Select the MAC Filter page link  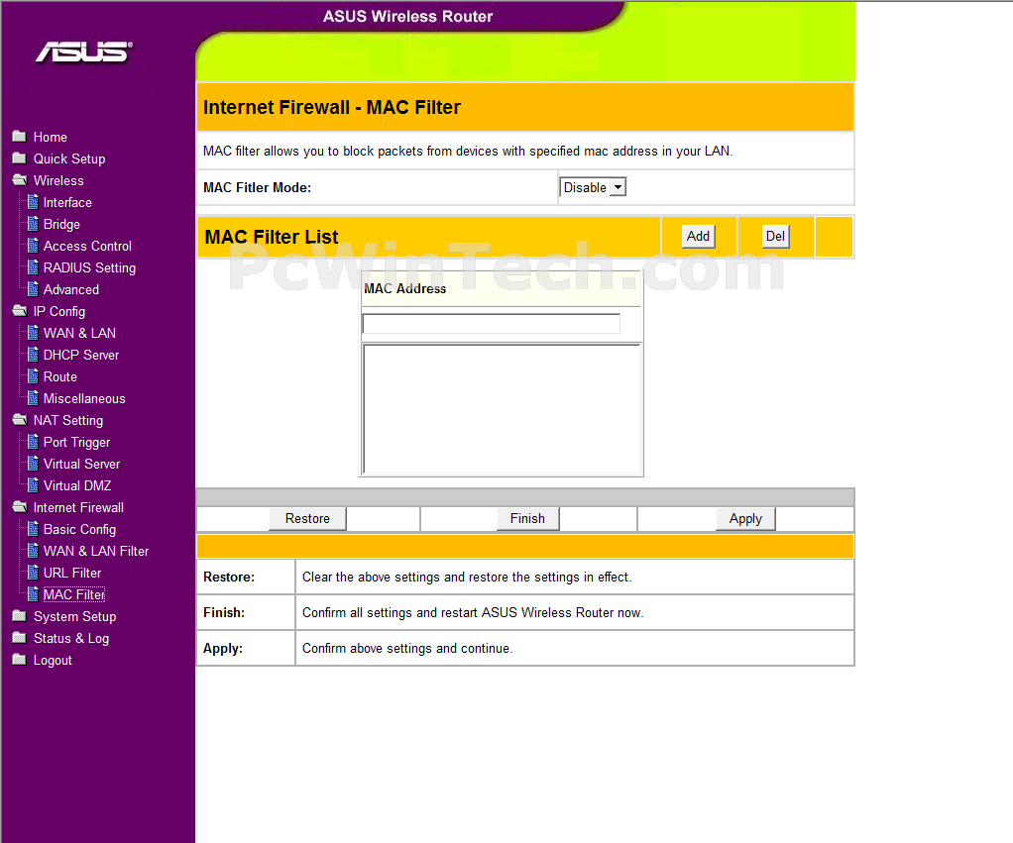coord(74,595)
